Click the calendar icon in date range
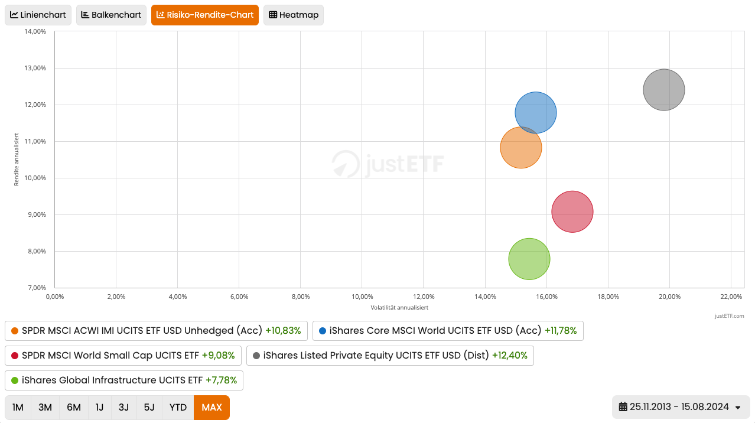The width and height of the screenshot is (755, 423). [623, 407]
